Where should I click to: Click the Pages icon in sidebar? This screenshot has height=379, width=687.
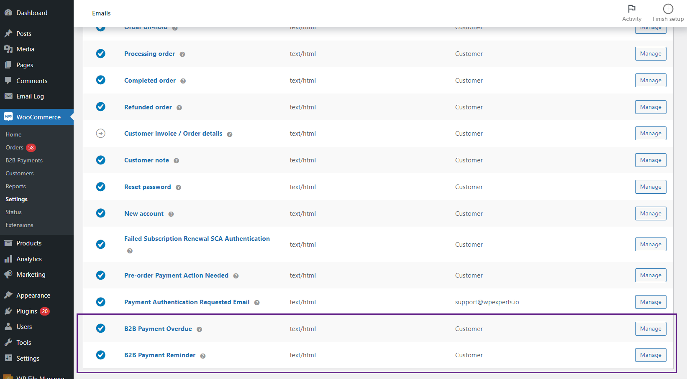point(8,65)
